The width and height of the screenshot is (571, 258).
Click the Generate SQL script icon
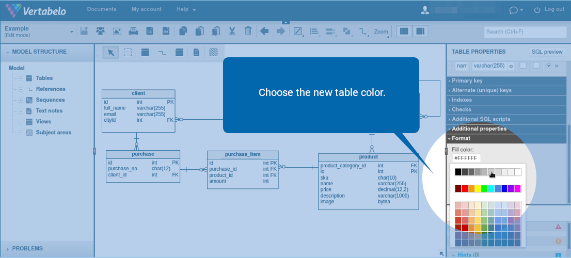click(x=150, y=31)
